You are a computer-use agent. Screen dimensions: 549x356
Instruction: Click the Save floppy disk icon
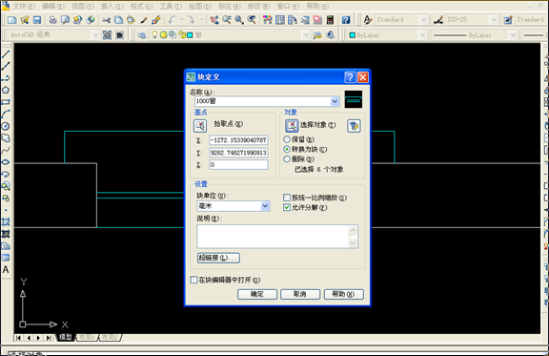pyautogui.click(x=37, y=20)
